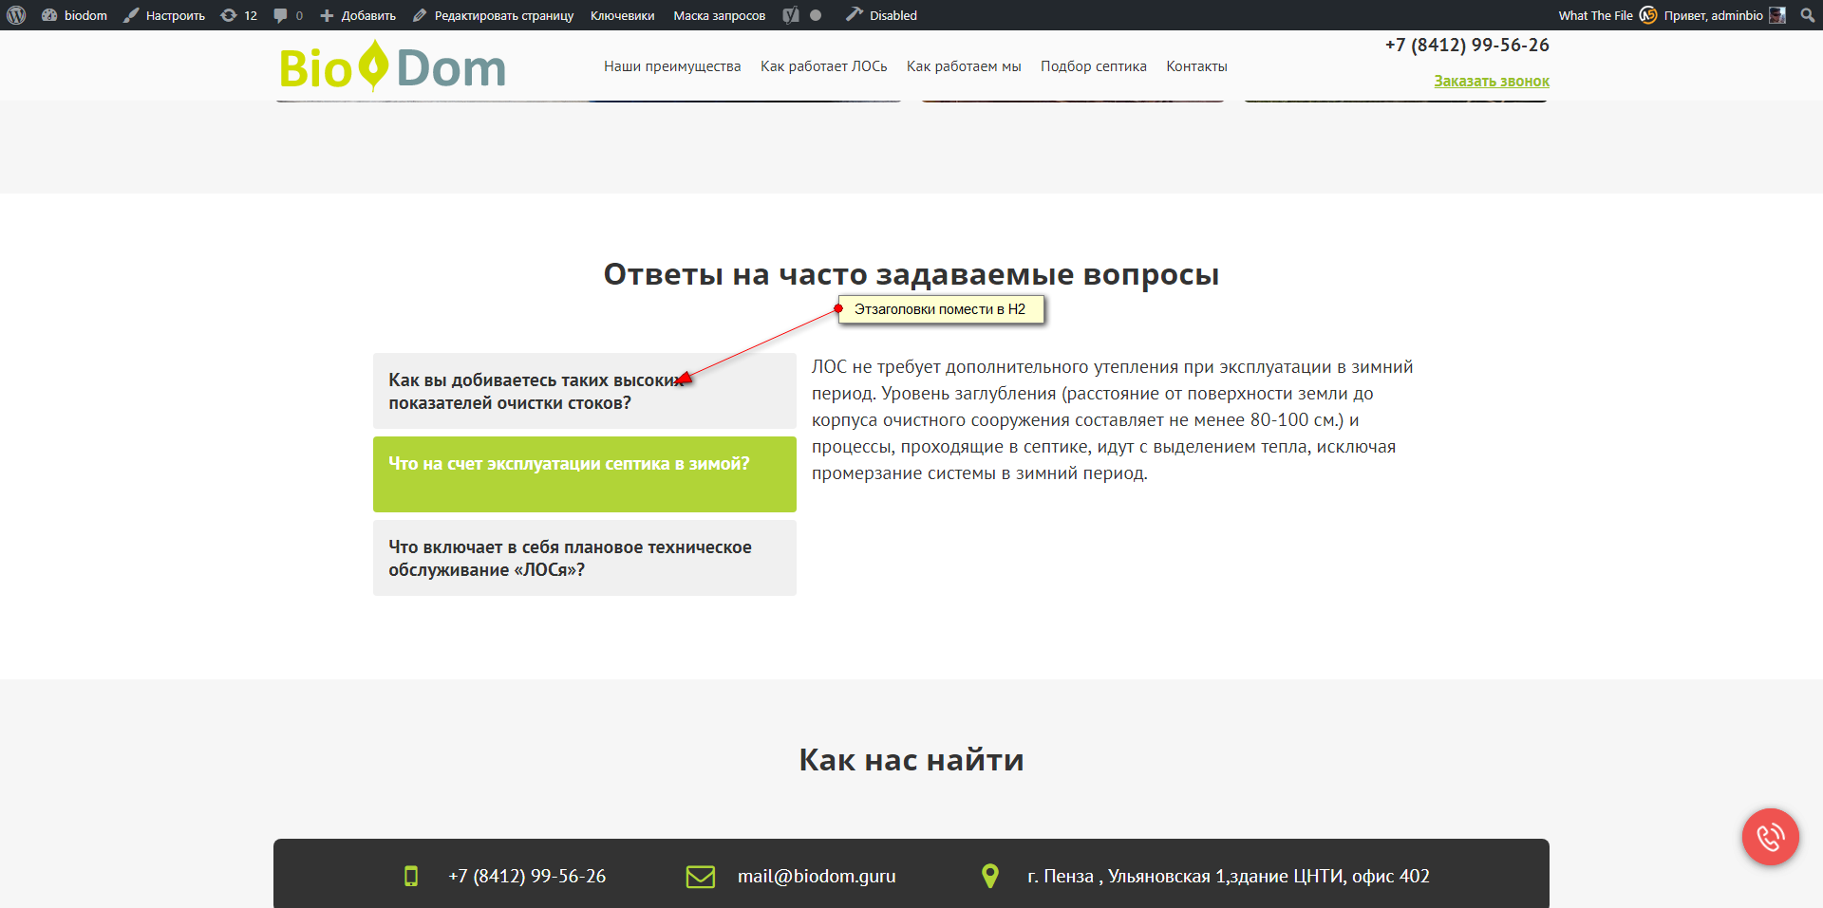Click the green phone icon in the footer bar
The width and height of the screenshot is (1823, 908).
[411, 876]
